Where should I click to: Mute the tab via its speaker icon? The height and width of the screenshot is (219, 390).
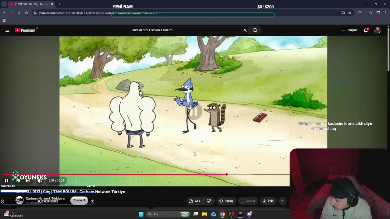click(x=47, y=4)
